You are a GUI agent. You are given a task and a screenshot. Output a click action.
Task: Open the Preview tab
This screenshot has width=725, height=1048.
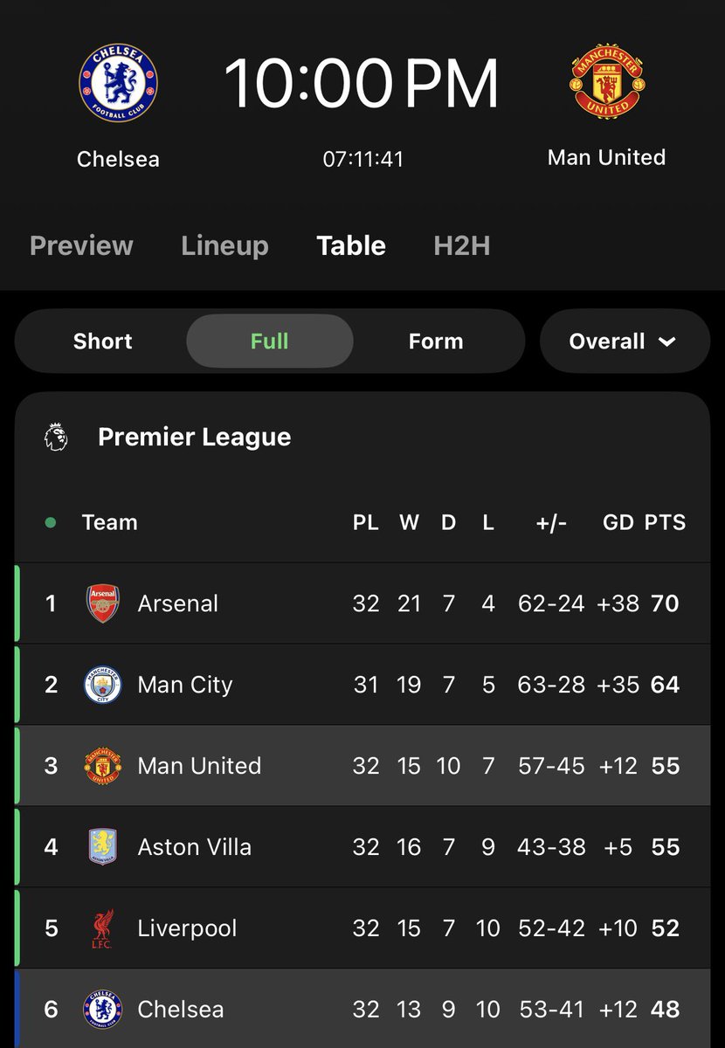tap(81, 245)
